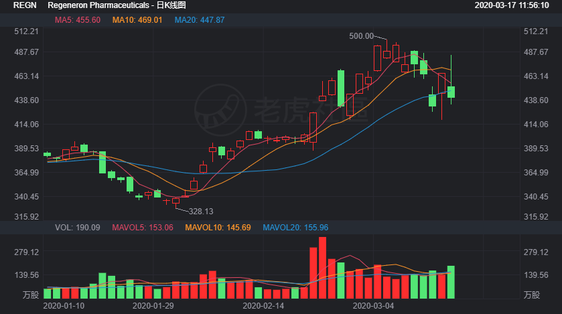Select the MA10: 469.01 indicator label
562x314 pixels.
[137, 20]
